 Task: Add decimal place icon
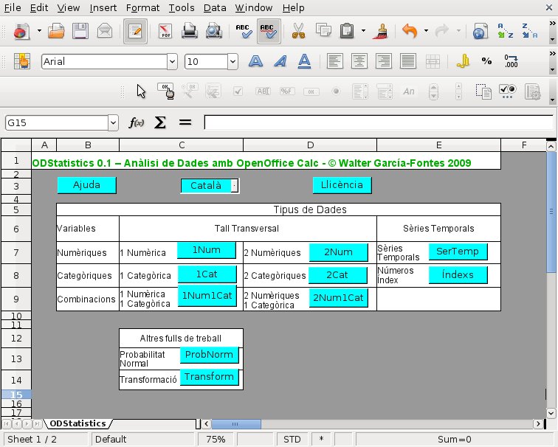point(511,61)
